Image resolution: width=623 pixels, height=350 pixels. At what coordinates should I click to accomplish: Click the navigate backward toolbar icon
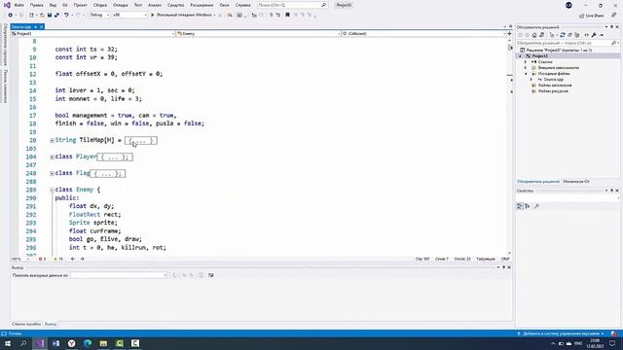click(11, 16)
